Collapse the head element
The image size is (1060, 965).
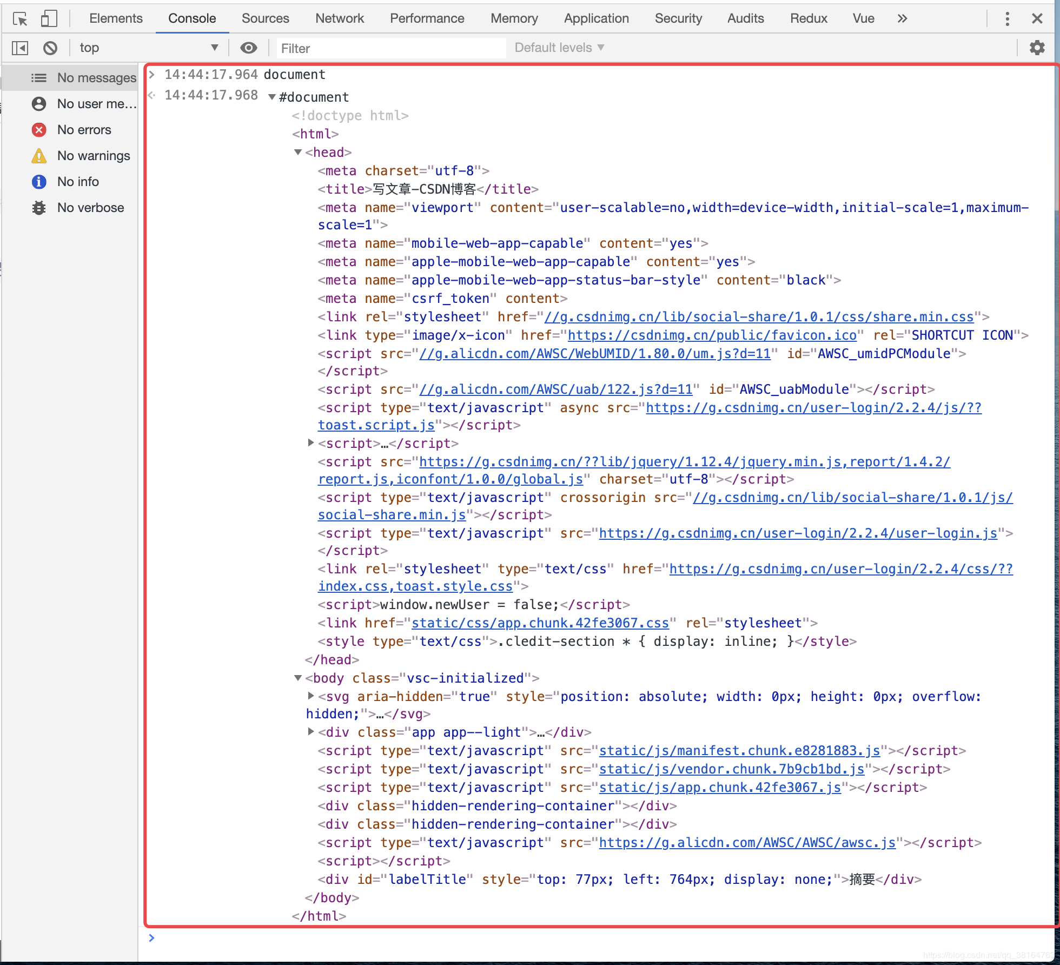(297, 153)
